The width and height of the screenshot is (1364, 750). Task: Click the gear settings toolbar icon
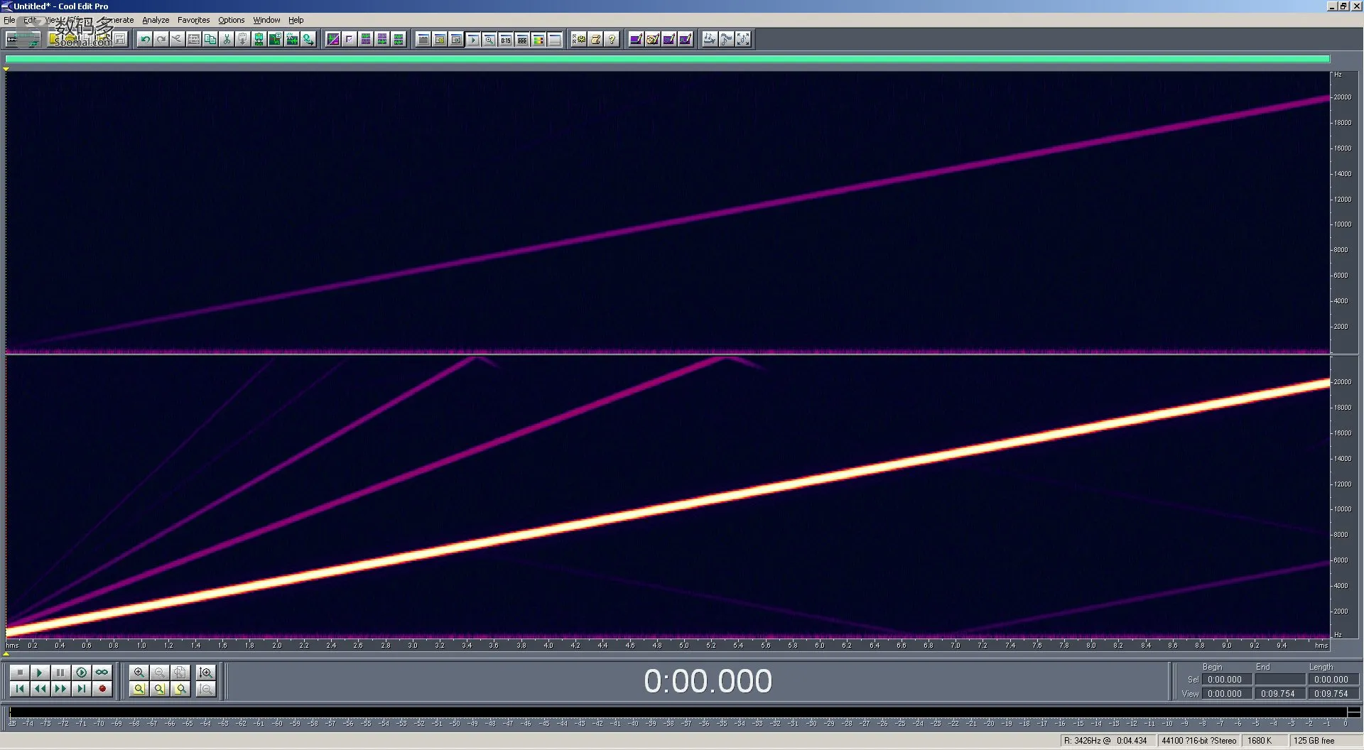[579, 39]
